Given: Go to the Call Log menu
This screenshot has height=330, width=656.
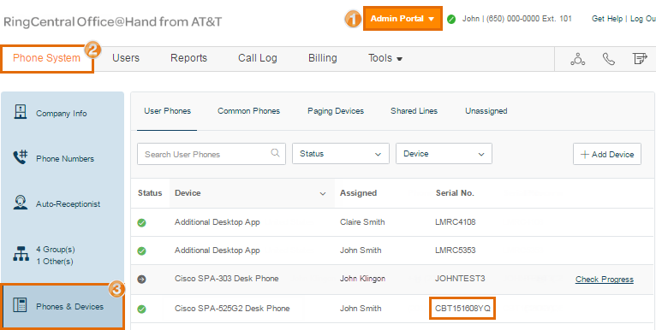Looking at the screenshot, I should [258, 58].
